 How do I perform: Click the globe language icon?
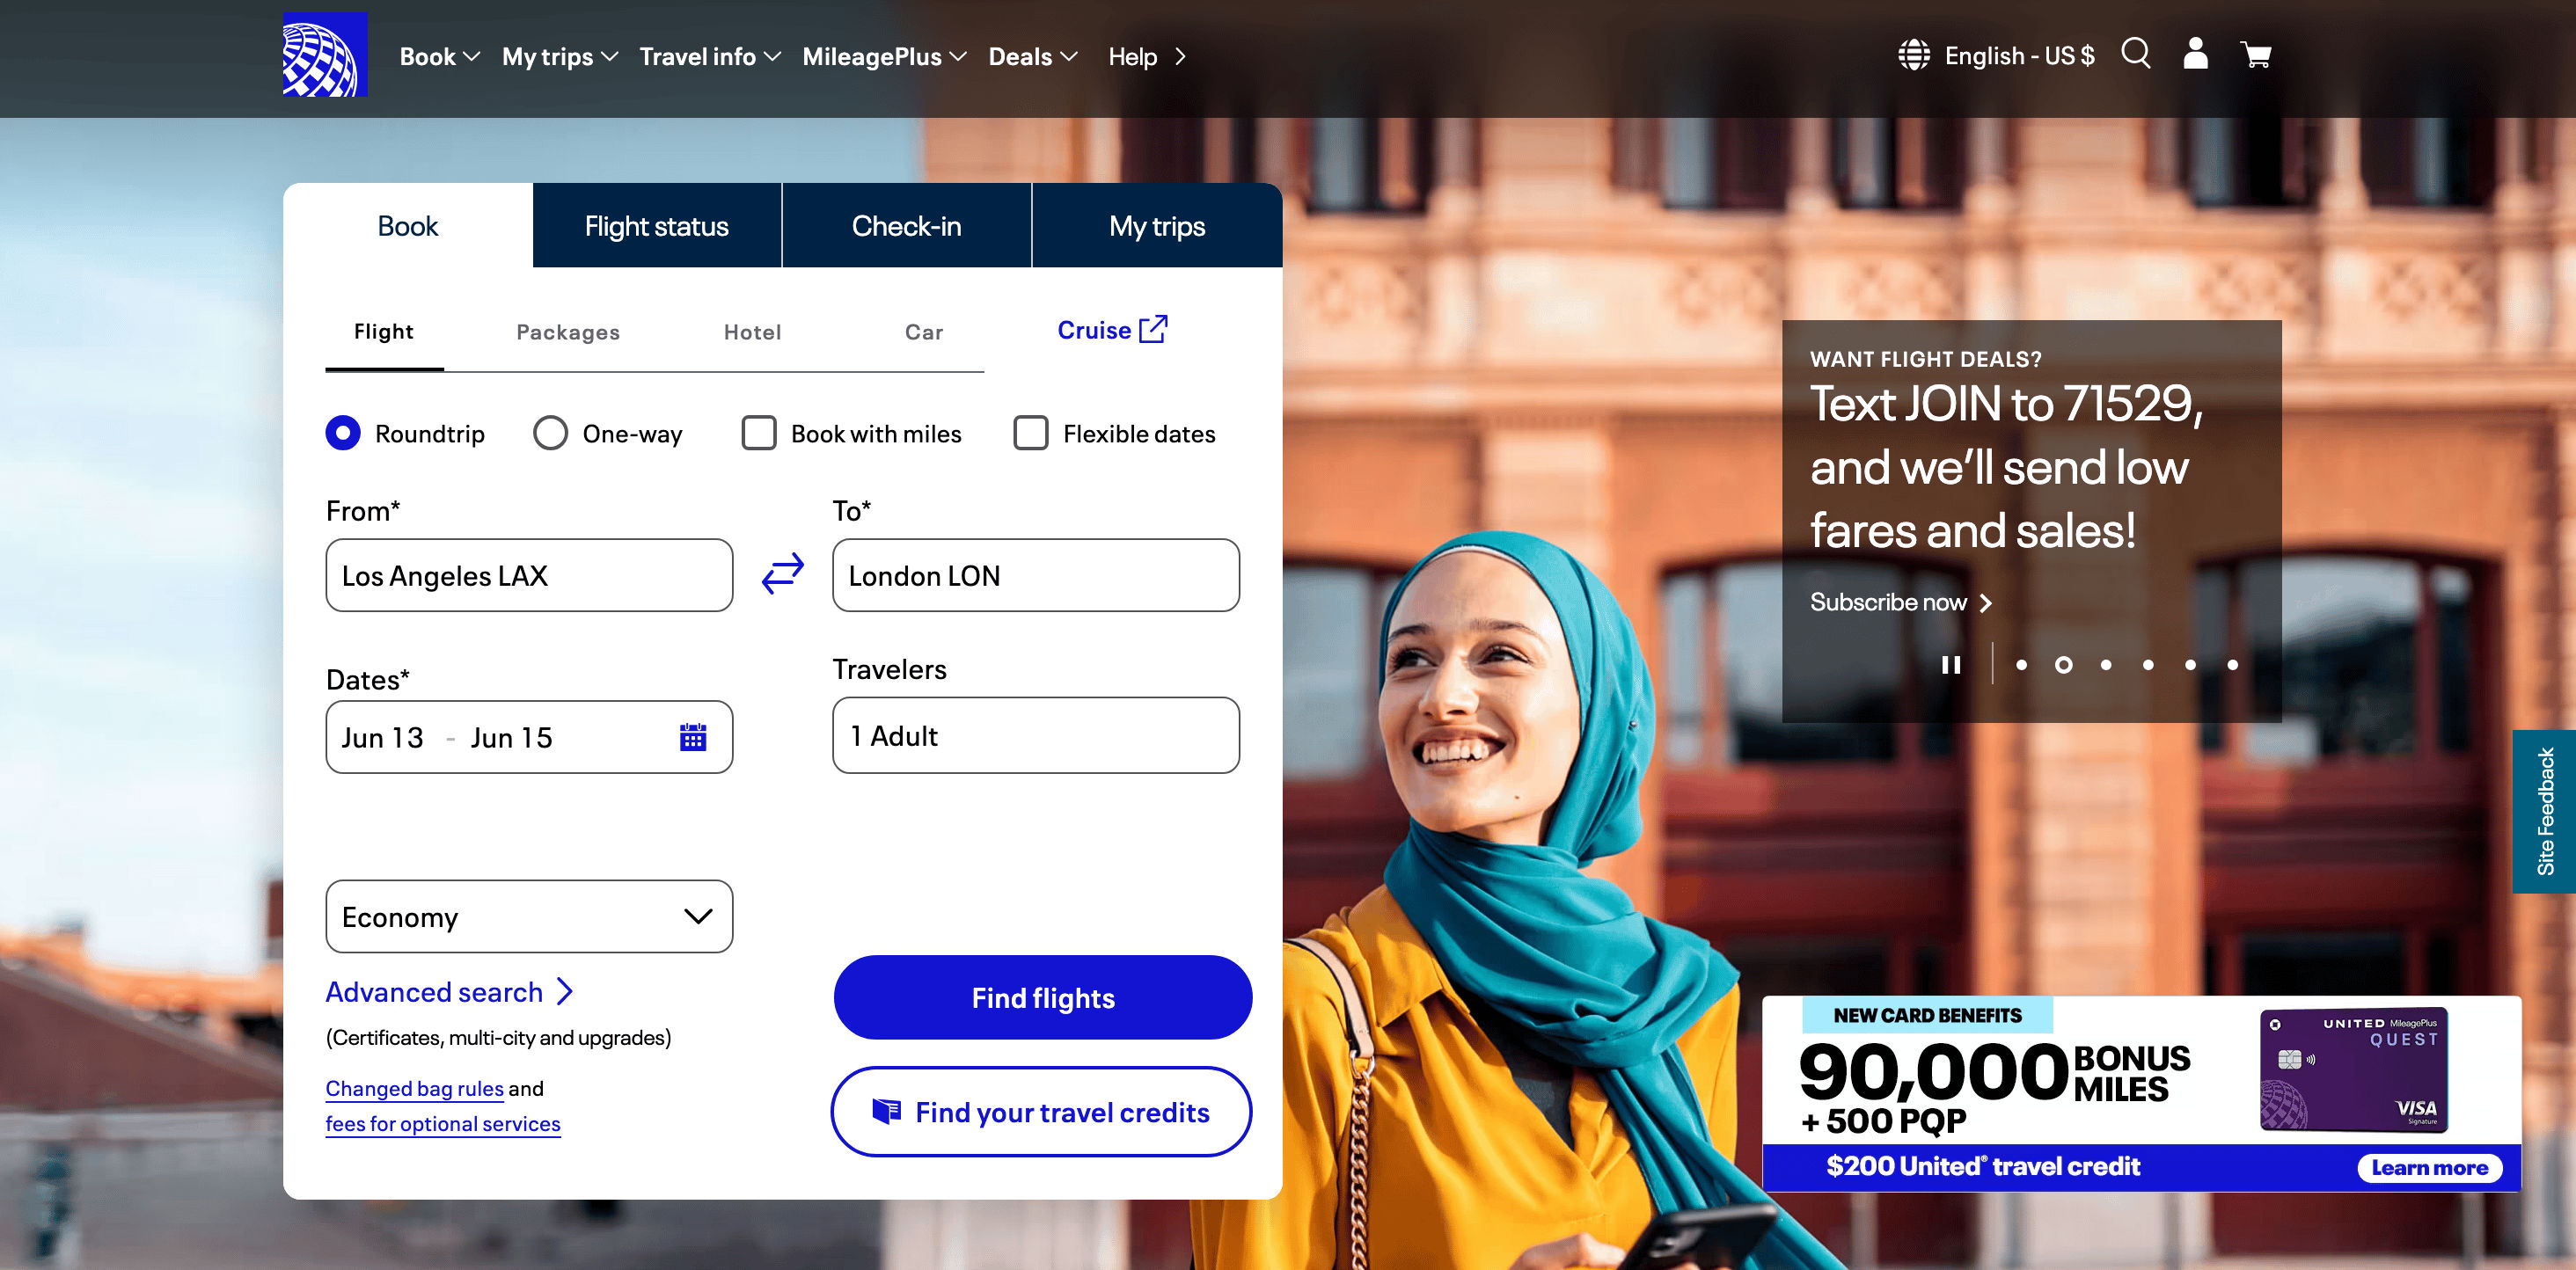pyautogui.click(x=1913, y=55)
